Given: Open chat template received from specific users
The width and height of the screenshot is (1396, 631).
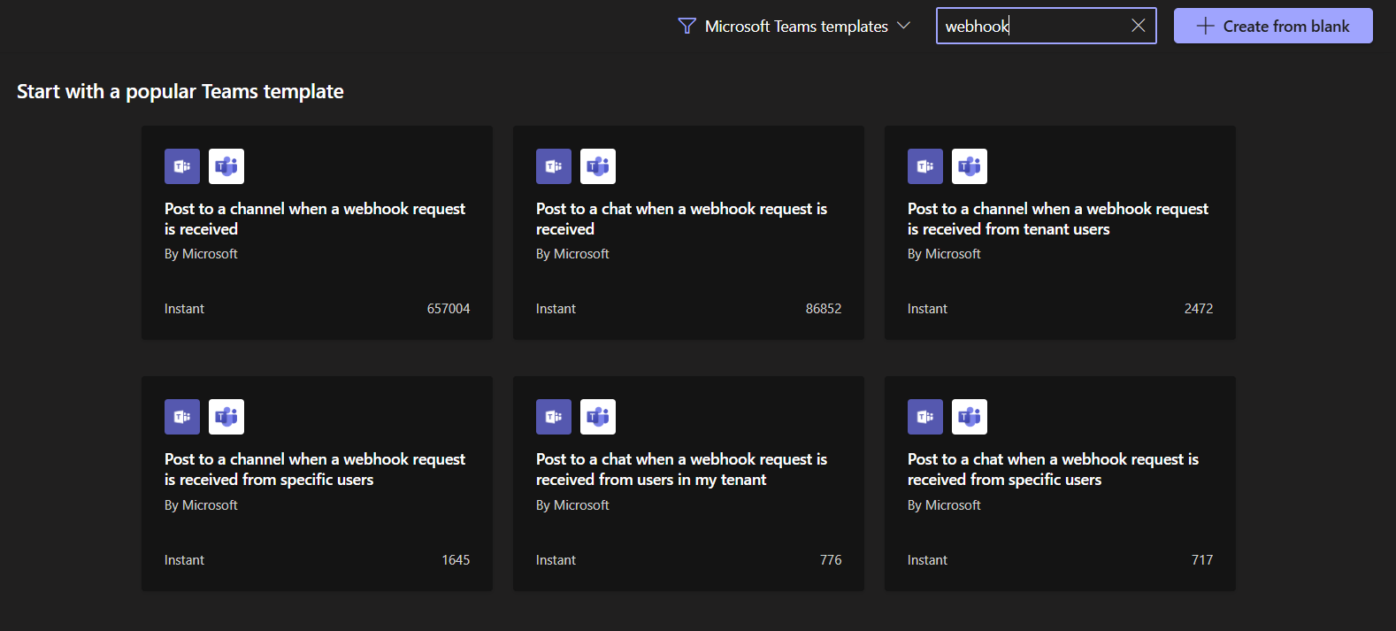Looking at the screenshot, I should coord(1053,469).
